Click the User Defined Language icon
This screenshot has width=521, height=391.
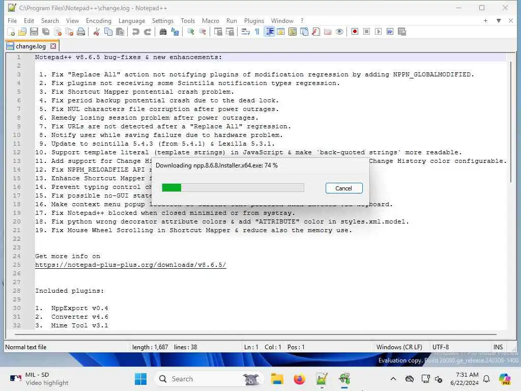click(x=281, y=32)
